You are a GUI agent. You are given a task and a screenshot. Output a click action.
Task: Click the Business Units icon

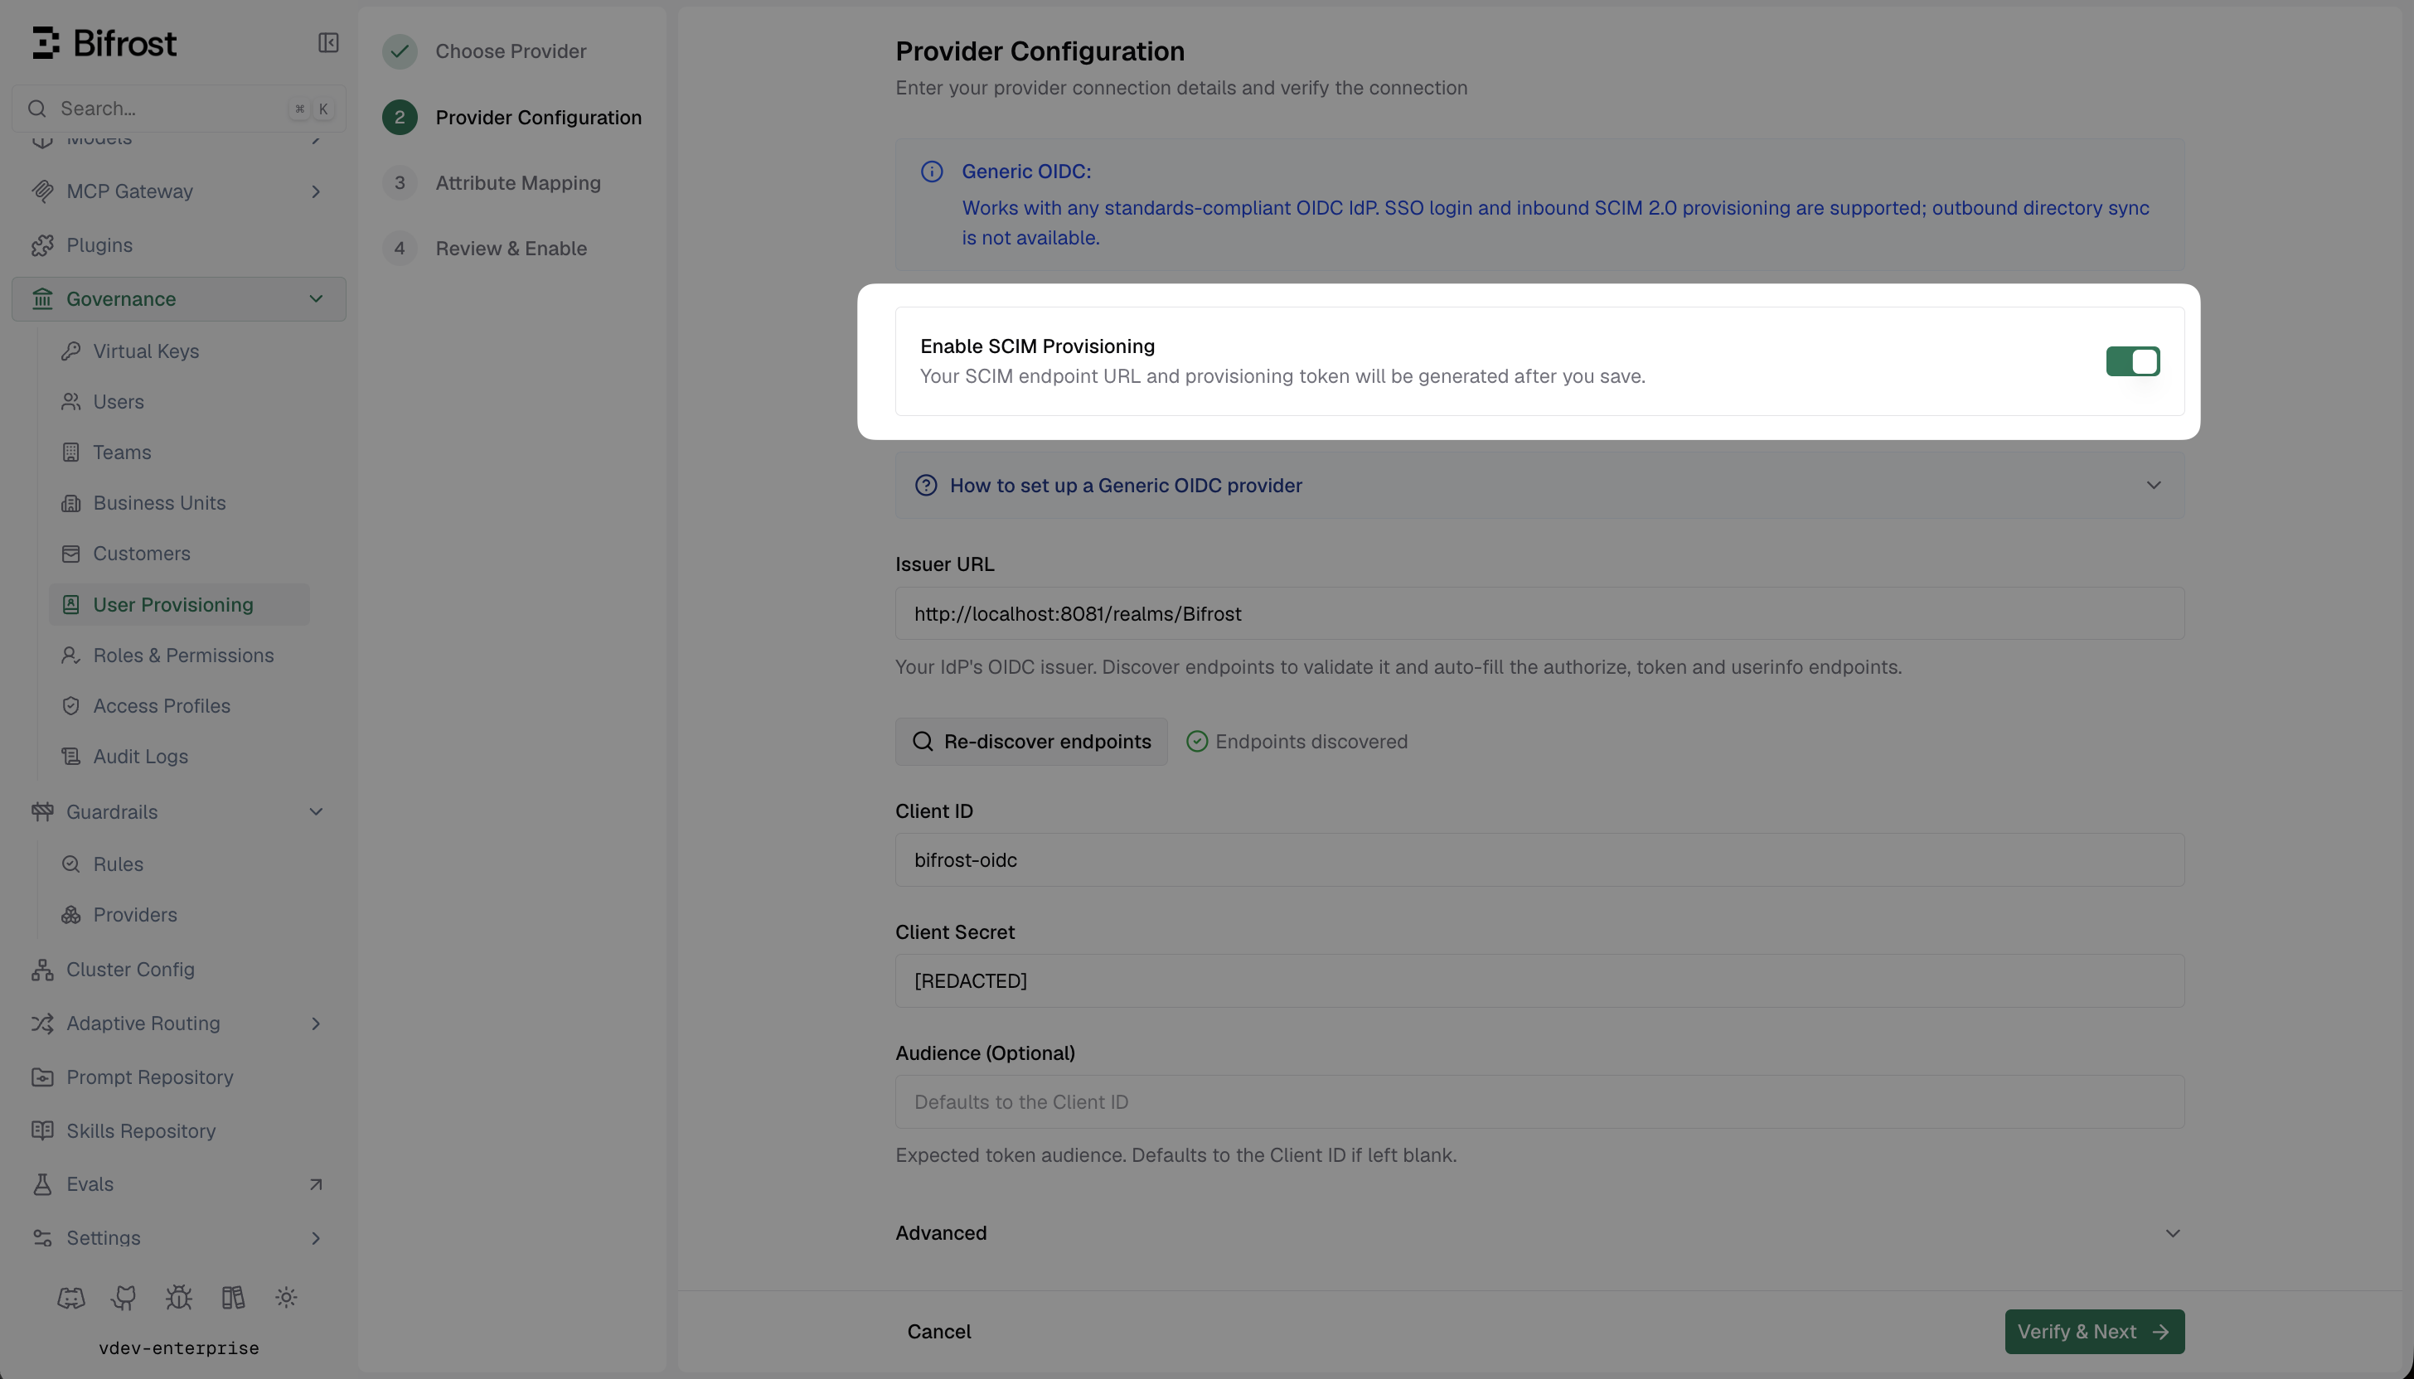(71, 503)
